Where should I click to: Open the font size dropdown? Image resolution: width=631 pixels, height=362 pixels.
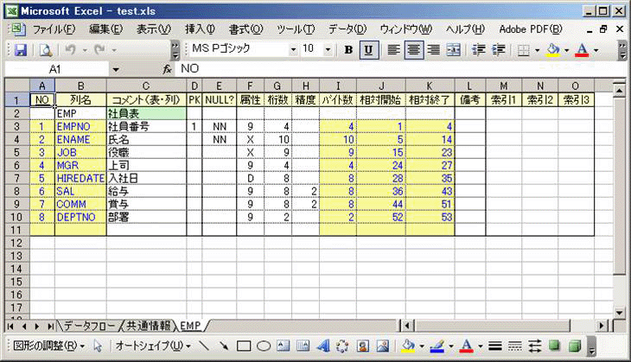pyautogui.click(x=328, y=50)
